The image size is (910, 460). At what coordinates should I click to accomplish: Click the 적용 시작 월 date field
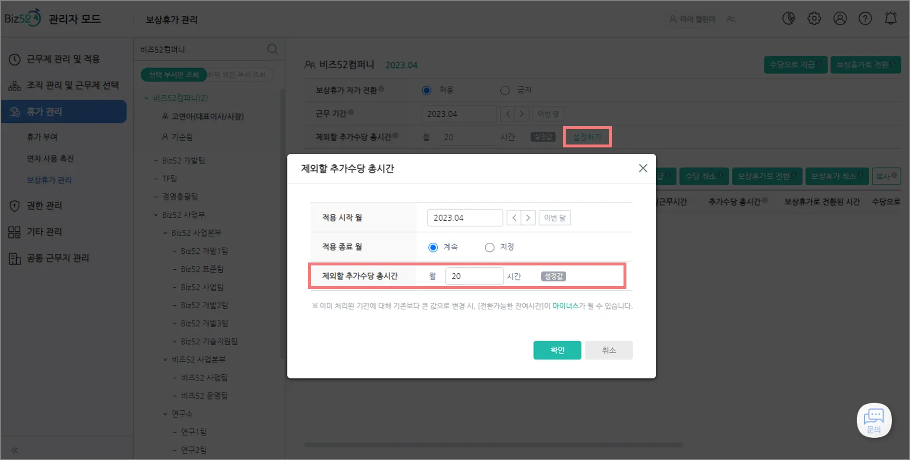(465, 218)
